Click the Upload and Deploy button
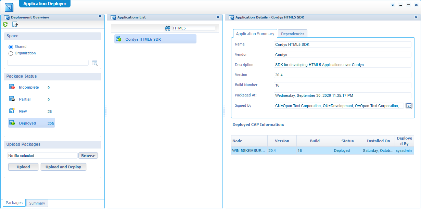421x209 pixels. point(63,167)
